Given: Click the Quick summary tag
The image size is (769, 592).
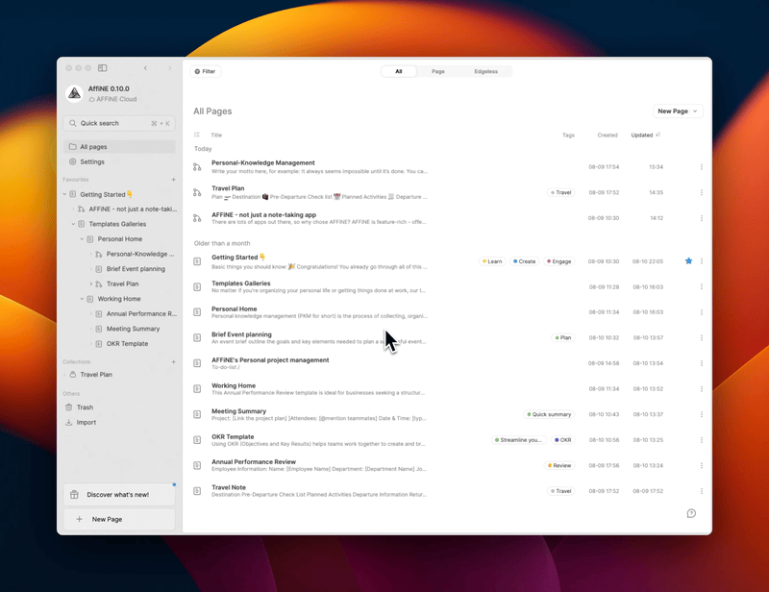Looking at the screenshot, I should click(549, 414).
